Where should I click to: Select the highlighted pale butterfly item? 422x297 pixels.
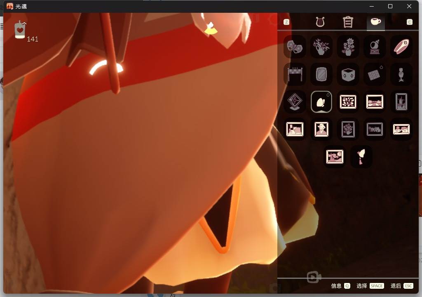321,101
